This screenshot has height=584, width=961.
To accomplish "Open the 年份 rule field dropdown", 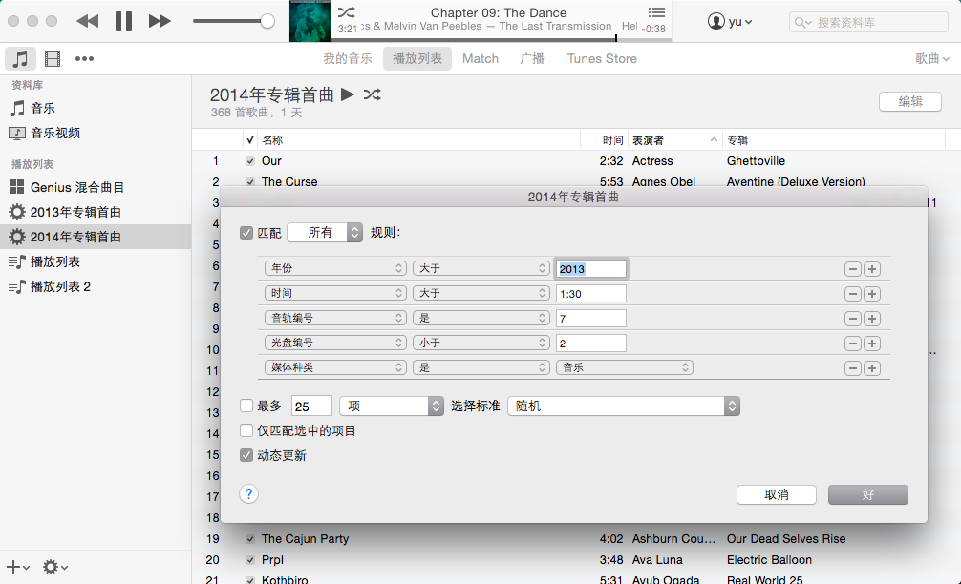I will tap(335, 268).
